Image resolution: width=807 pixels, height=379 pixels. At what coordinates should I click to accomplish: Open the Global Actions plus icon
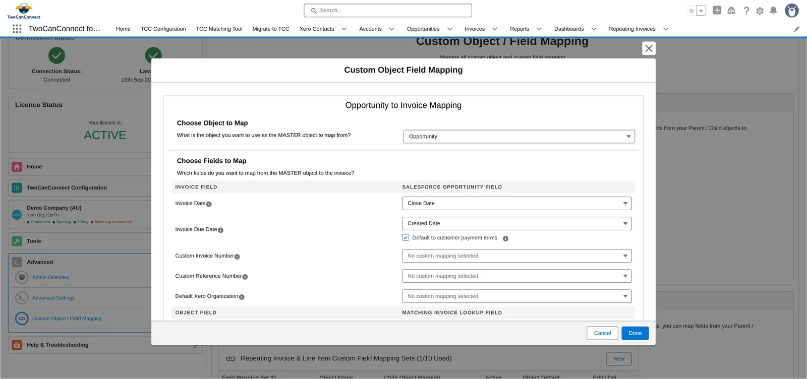click(717, 10)
